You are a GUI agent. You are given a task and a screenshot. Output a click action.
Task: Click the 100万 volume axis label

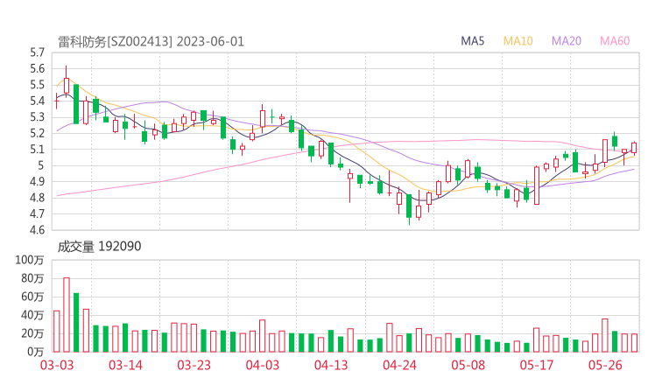30,260
